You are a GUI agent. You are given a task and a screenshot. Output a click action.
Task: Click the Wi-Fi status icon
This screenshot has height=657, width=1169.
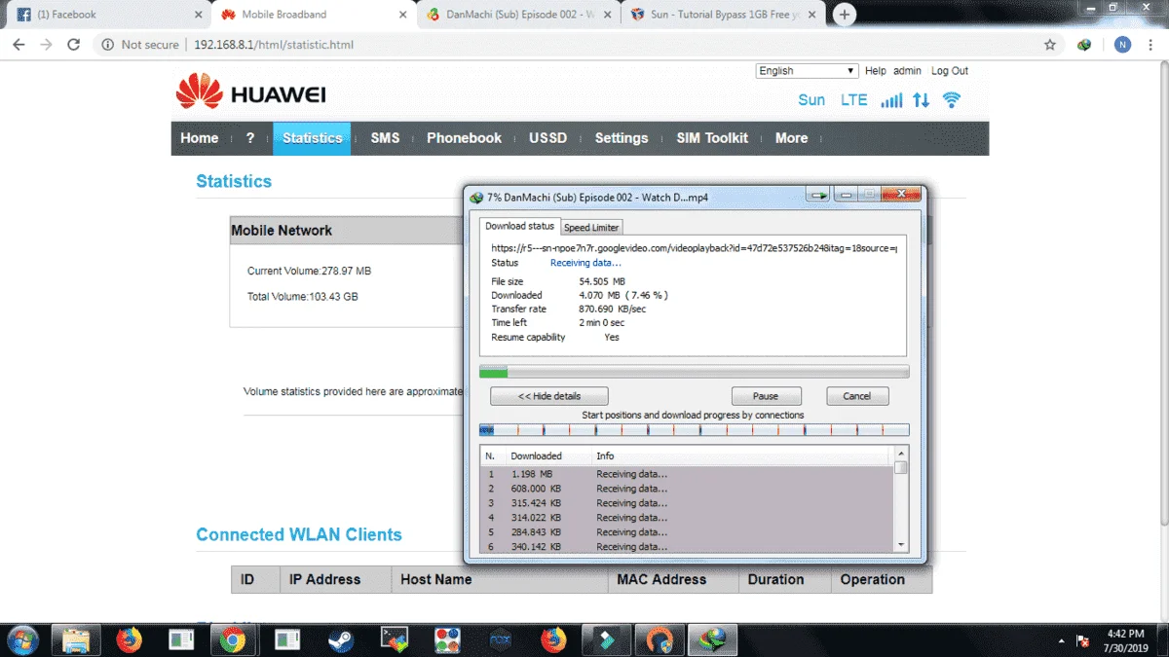pos(952,100)
